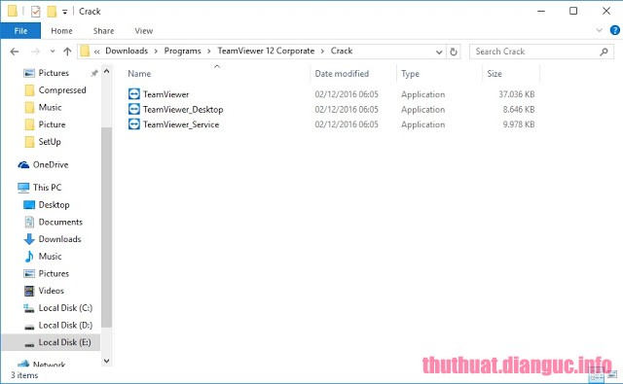The image size is (623, 384).
Task: Navigate to Downloads in the address bar
Action: [x=127, y=51]
